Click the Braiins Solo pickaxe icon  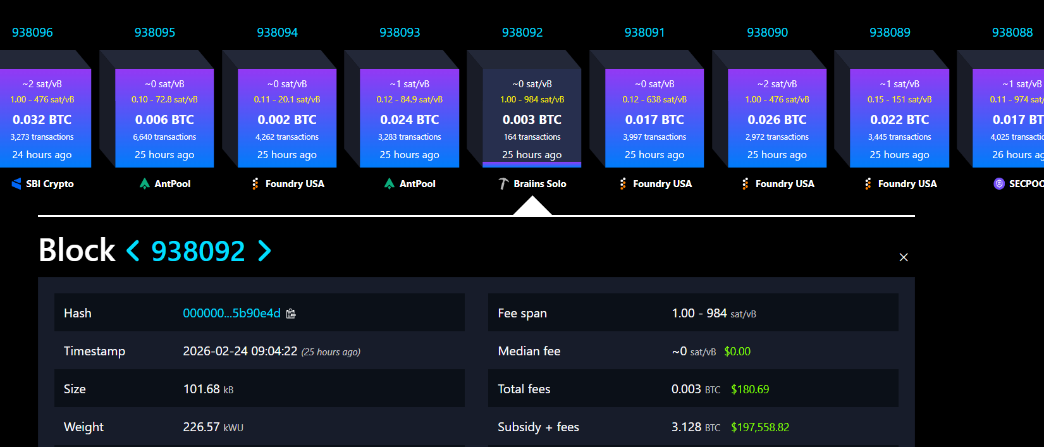point(503,184)
